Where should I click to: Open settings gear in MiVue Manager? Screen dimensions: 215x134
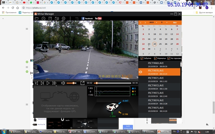point(64,18)
